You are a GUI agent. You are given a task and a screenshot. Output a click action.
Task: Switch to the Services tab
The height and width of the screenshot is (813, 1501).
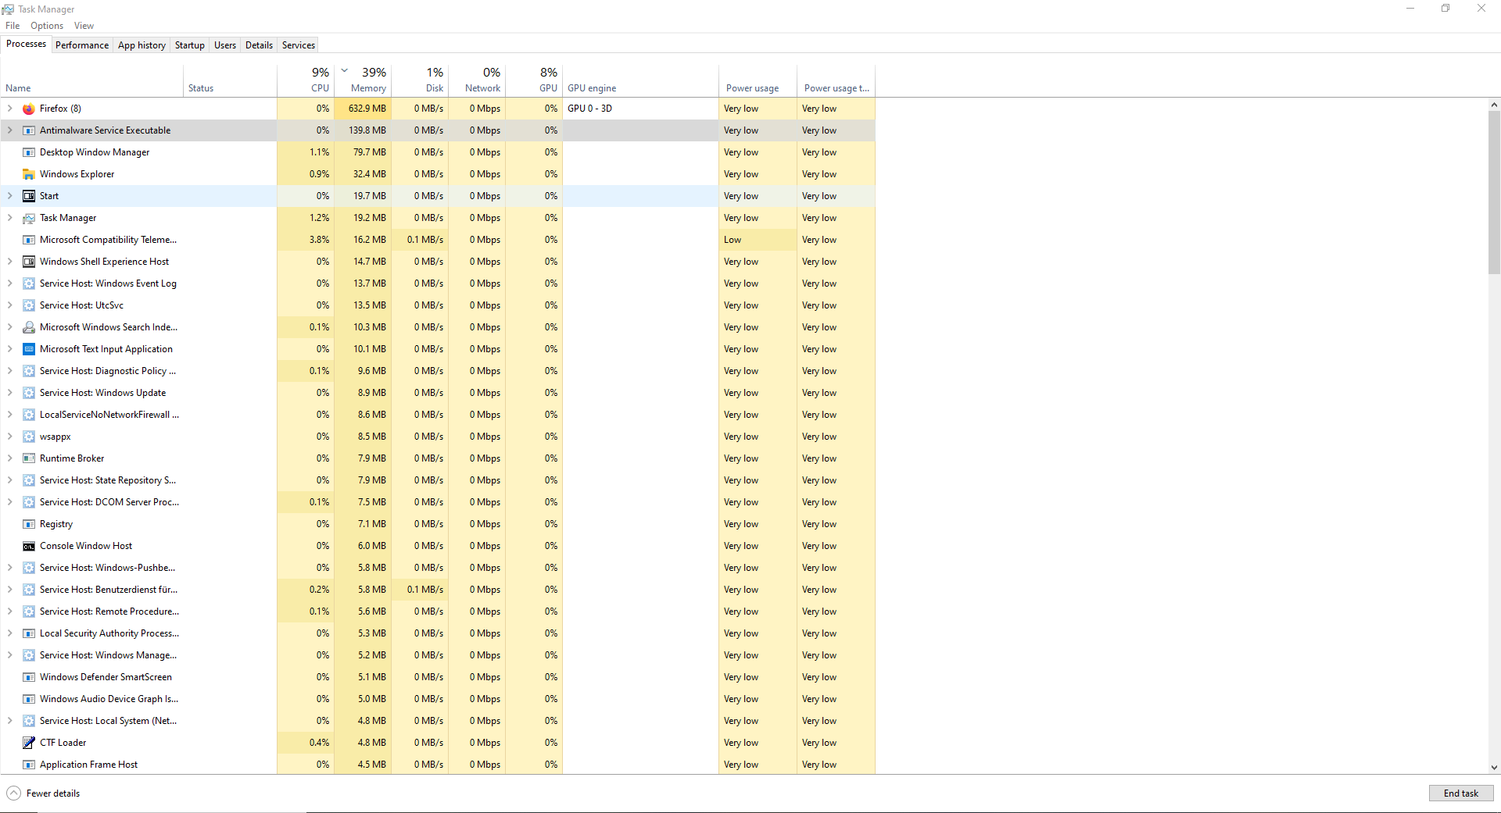pyautogui.click(x=299, y=45)
